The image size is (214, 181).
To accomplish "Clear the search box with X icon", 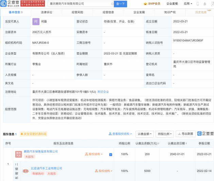I will [112, 4].
